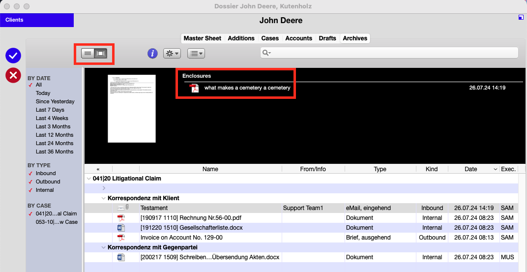Viewport: 527px width, 272px height.
Task: Toggle case filter 041|20…al Claim
Action: (x=56, y=213)
